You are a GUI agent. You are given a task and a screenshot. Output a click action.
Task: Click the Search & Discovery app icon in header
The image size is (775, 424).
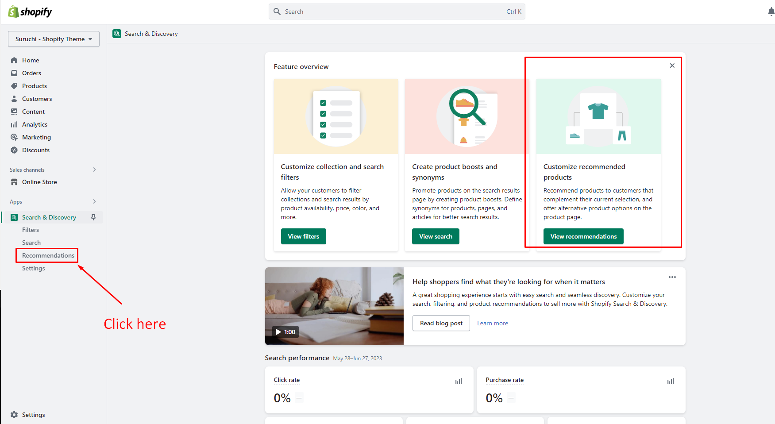click(117, 34)
